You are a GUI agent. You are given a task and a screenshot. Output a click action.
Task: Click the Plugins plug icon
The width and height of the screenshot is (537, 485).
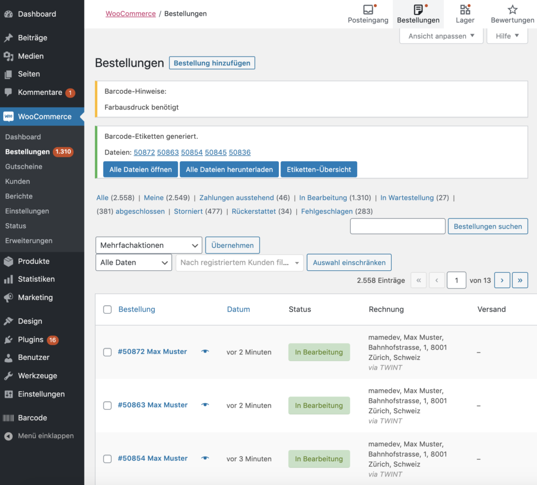tap(8, 339)
